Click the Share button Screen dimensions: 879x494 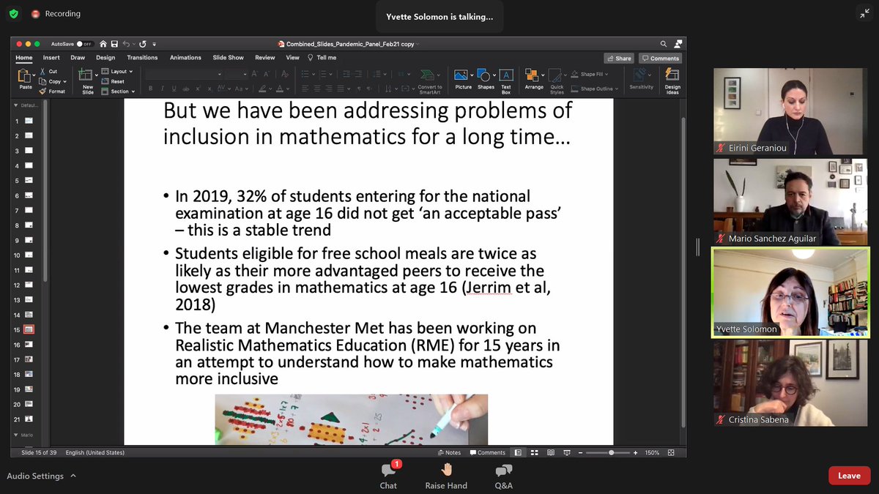[x=619, y=58]
